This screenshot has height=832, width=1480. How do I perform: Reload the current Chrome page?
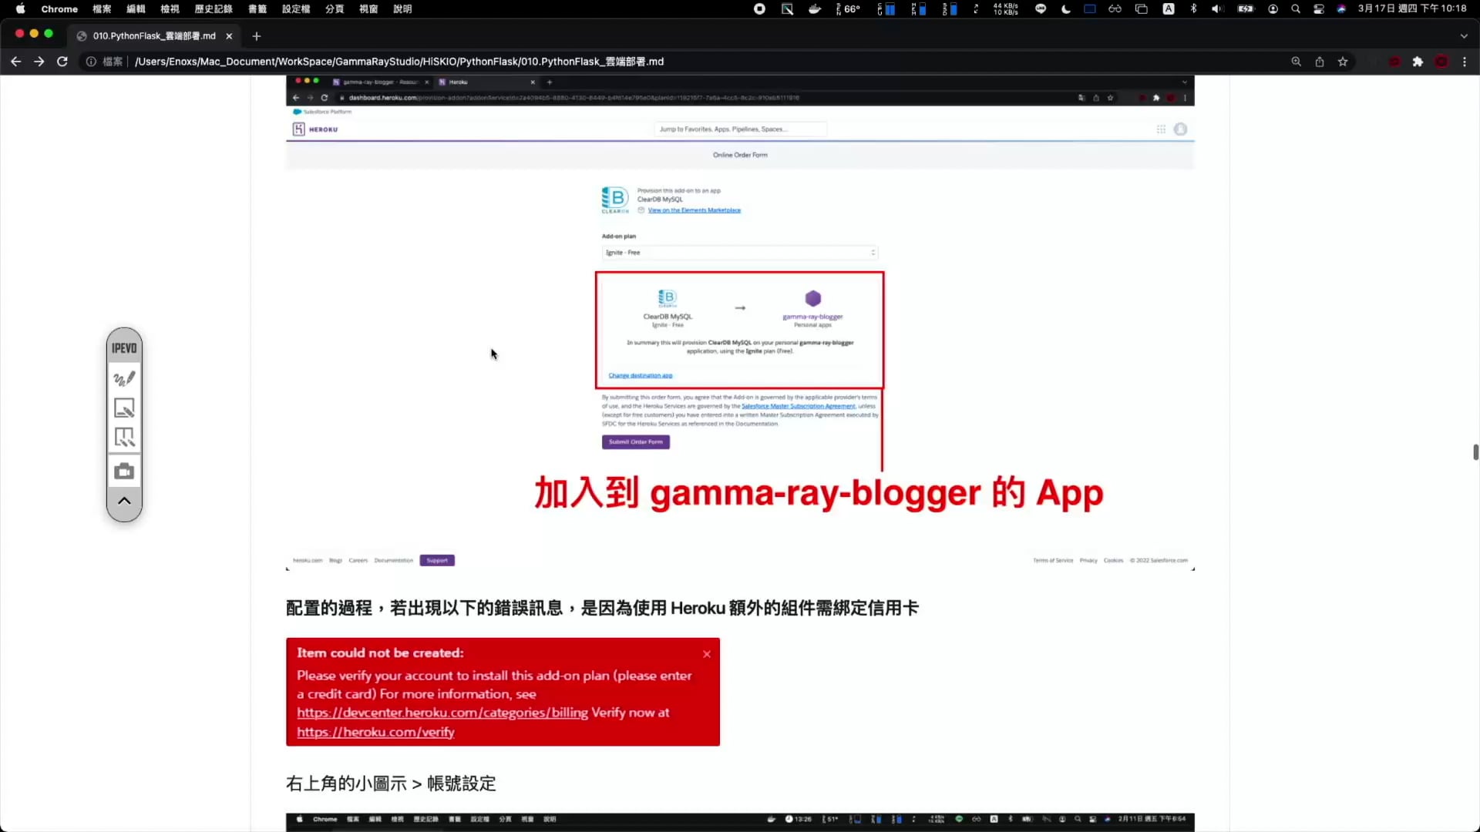62,62
